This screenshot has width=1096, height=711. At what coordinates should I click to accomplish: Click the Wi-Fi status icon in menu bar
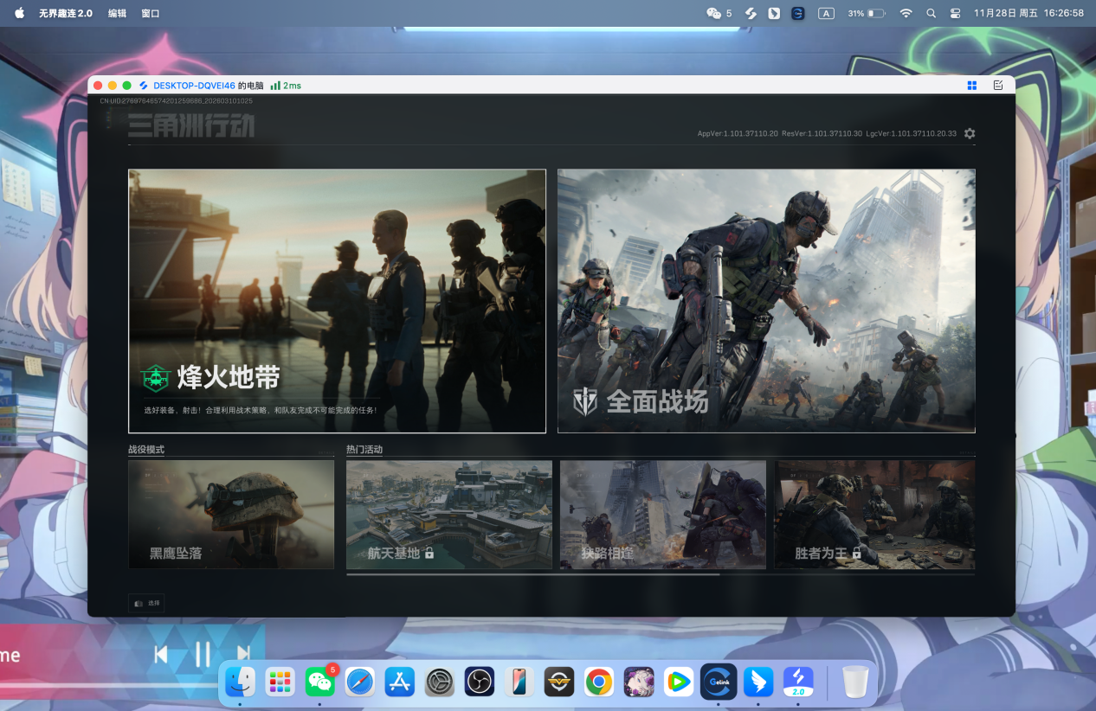906,14
